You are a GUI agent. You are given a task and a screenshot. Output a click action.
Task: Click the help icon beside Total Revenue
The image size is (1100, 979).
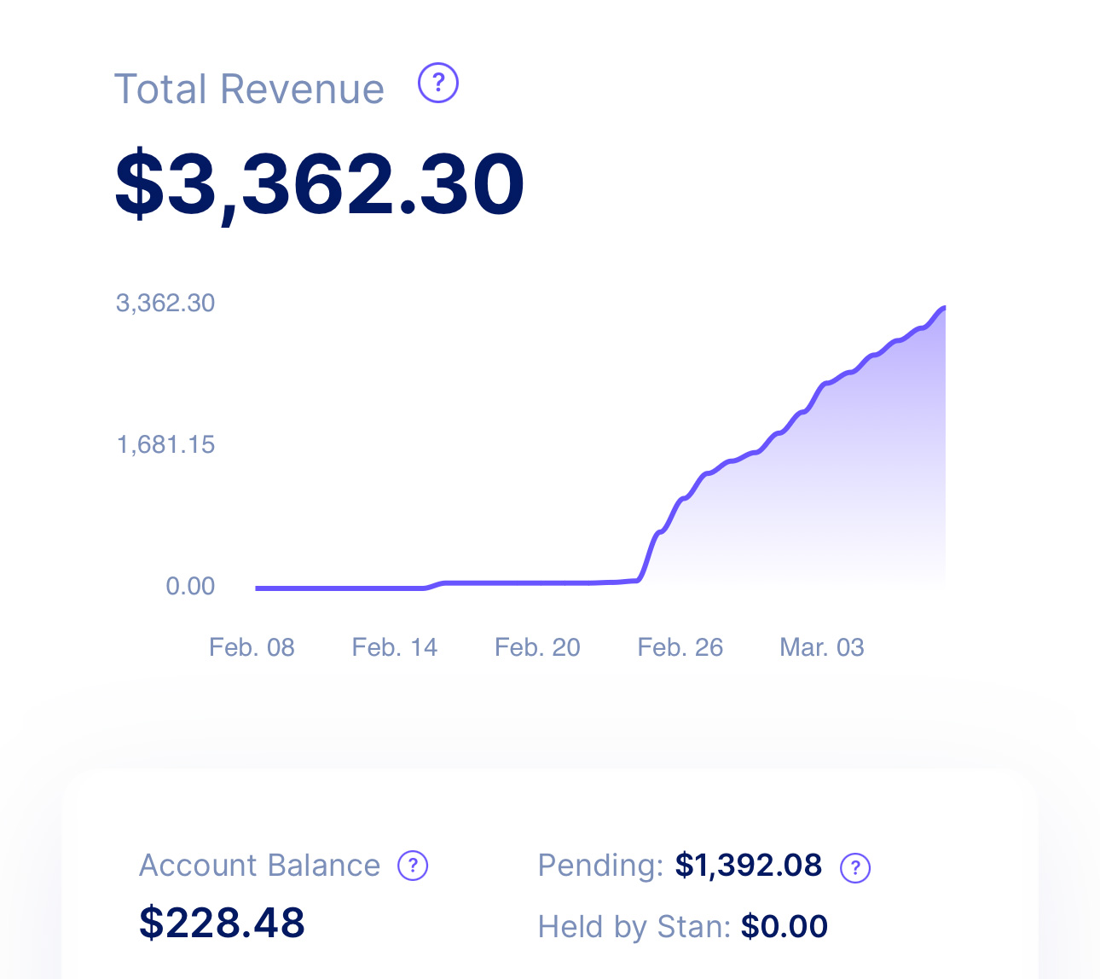[438, 84]
